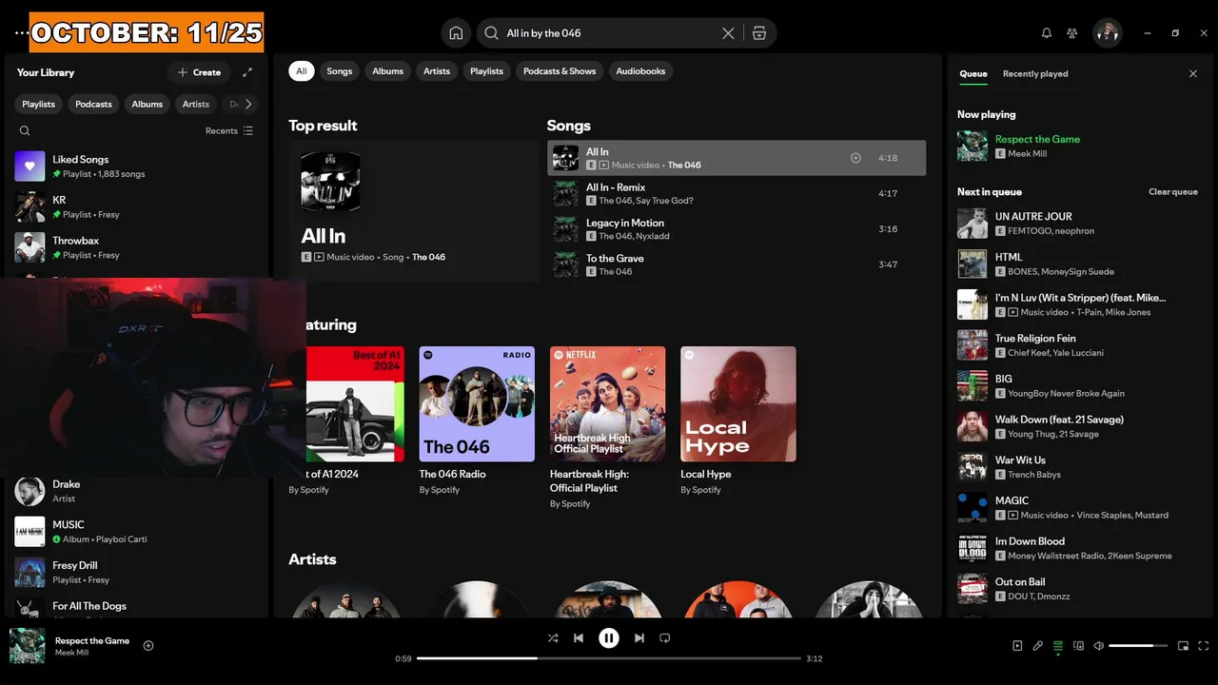Open Heartbreak High Official Playlist card

pos(607,427)
